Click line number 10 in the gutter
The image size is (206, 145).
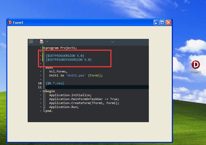[x=40, y=83]
